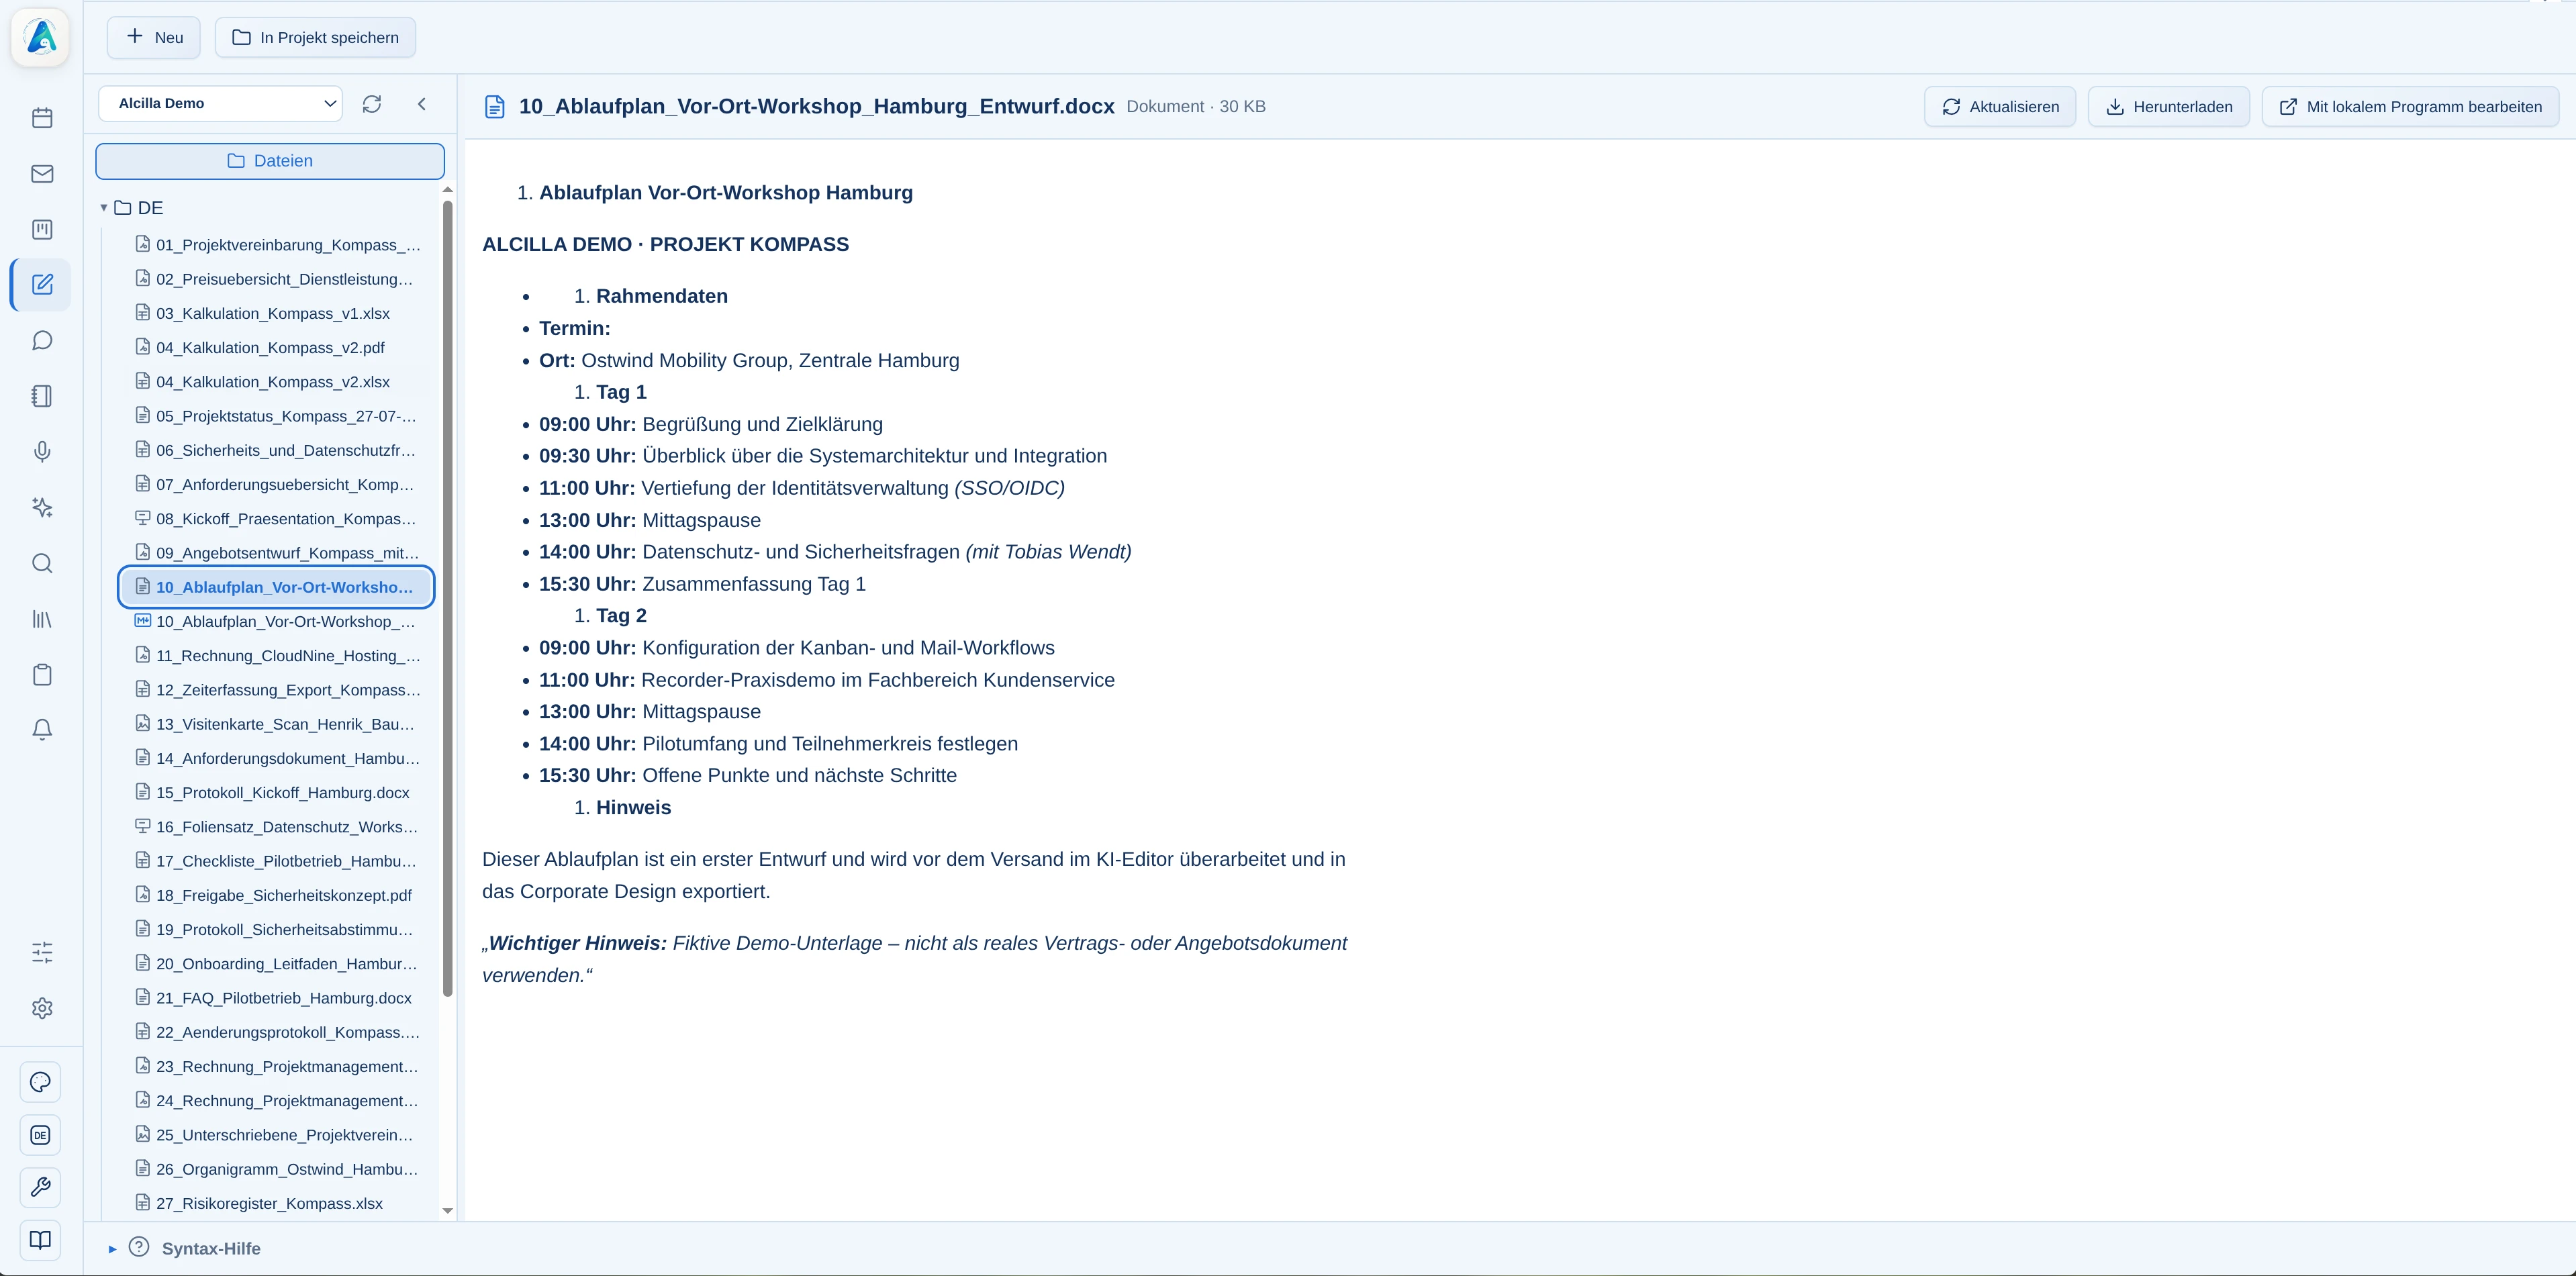The image size is (2576, 1276).
Task: Open the magnifier search icon in sidebar
Action: pos(42,563)
